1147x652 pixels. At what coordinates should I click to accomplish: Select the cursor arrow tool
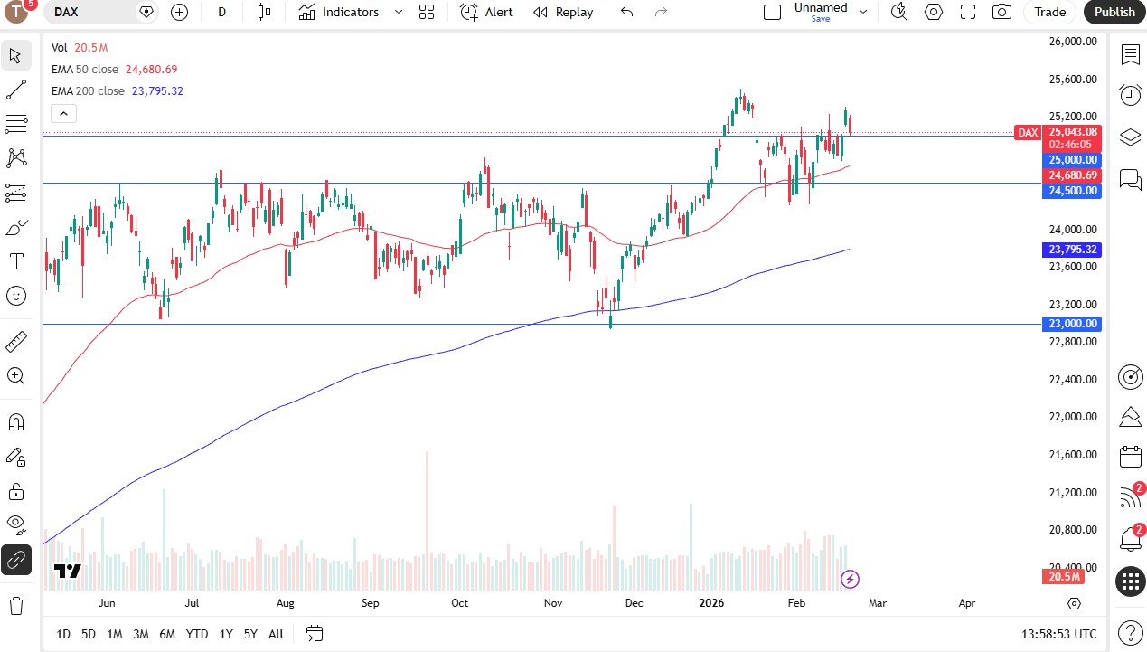[15, 55]
